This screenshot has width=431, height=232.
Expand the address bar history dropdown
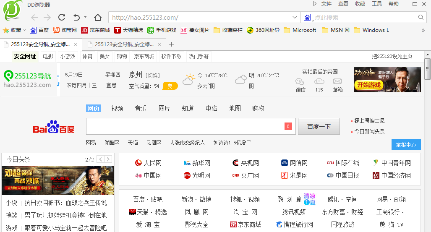point(295,18)
